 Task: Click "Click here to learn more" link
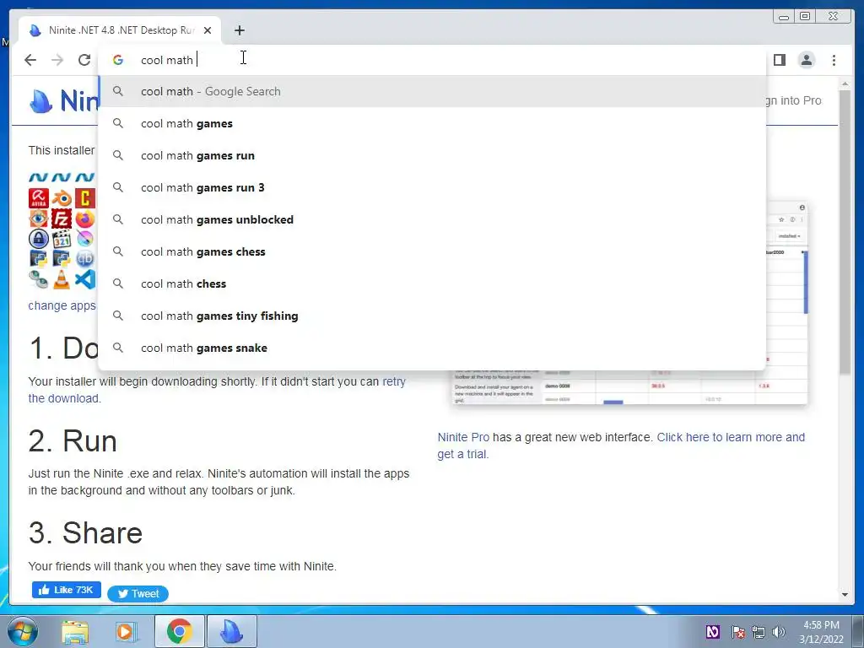coord(731,437)
